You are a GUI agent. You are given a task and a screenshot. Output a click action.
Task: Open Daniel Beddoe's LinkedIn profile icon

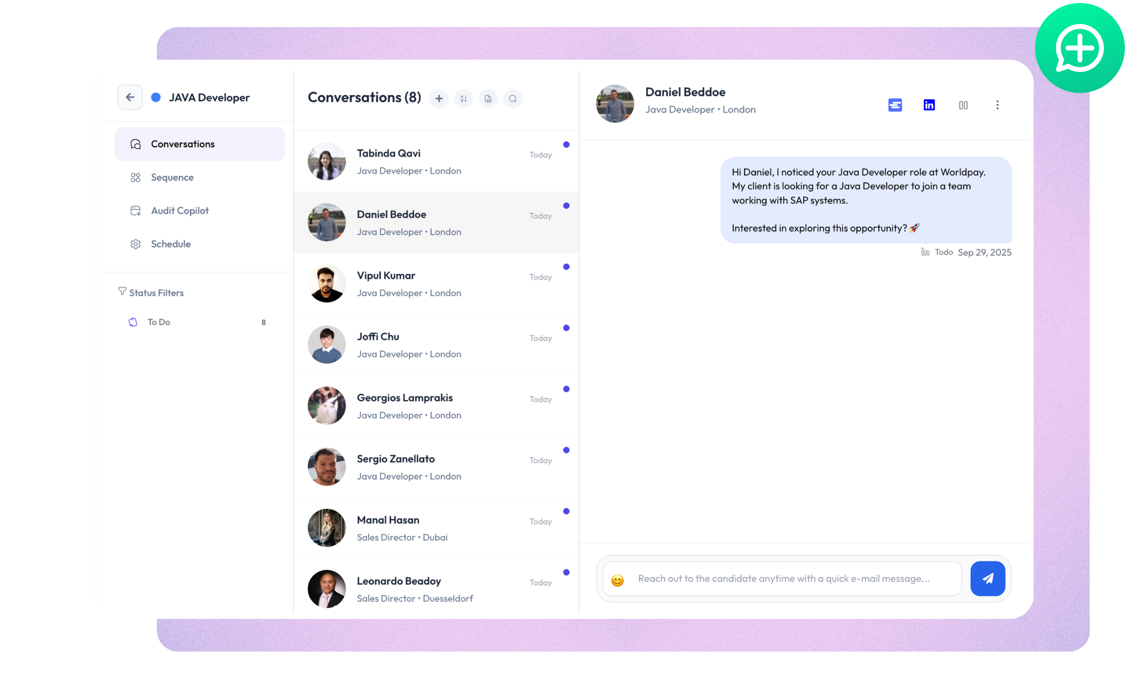pyautogui.click(x=929, y=105)
